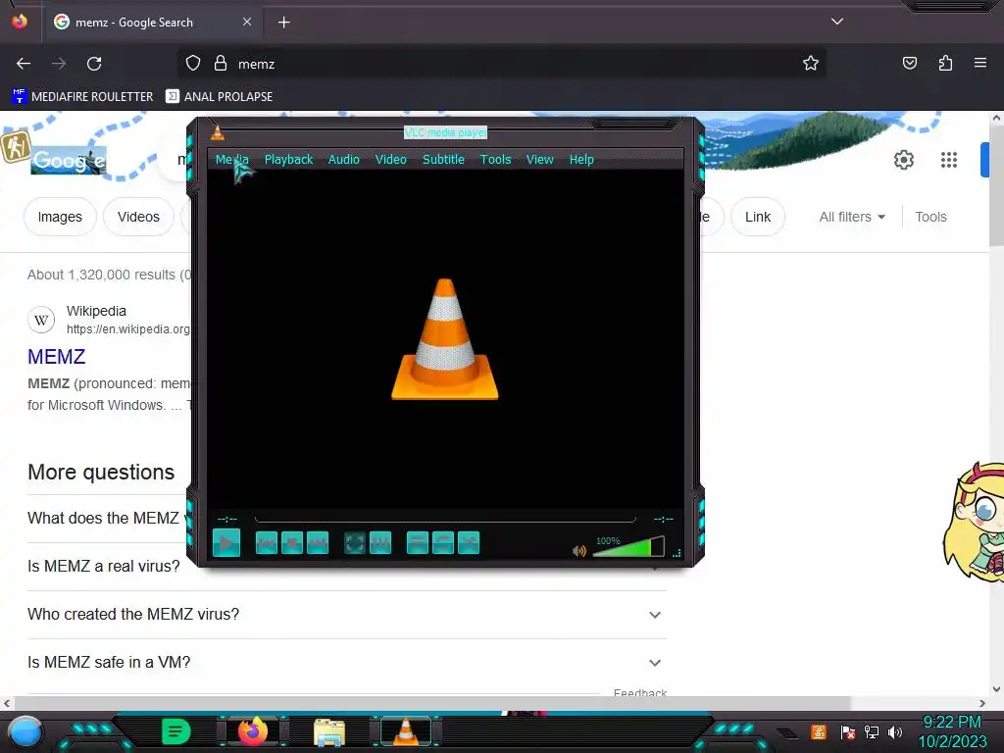
Task: Switch to Firefox on taskbar
Action: click(252, 730)
